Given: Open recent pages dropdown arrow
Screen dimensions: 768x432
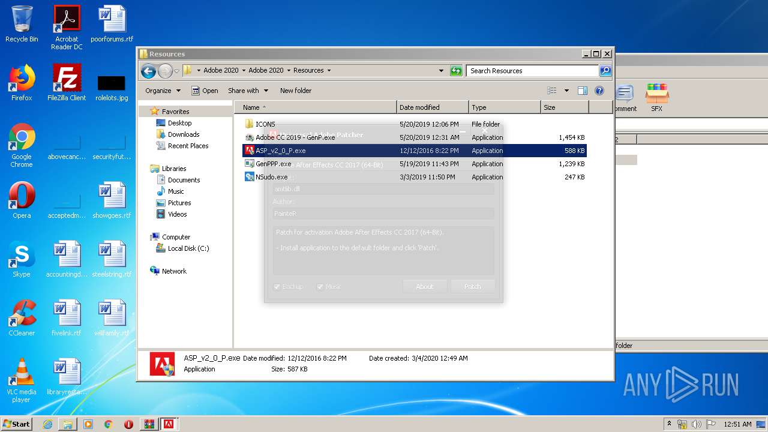Looking at the screenshot, I should (x=176, y=71).
